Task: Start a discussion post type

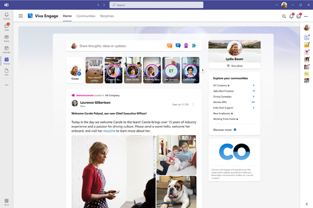Action: coord(170,46)
